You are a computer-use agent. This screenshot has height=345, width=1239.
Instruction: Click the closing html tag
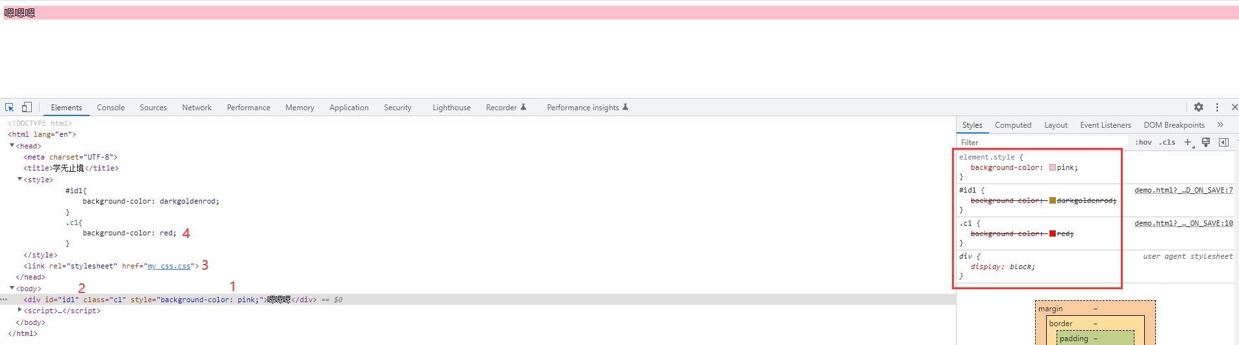[23, 333]
